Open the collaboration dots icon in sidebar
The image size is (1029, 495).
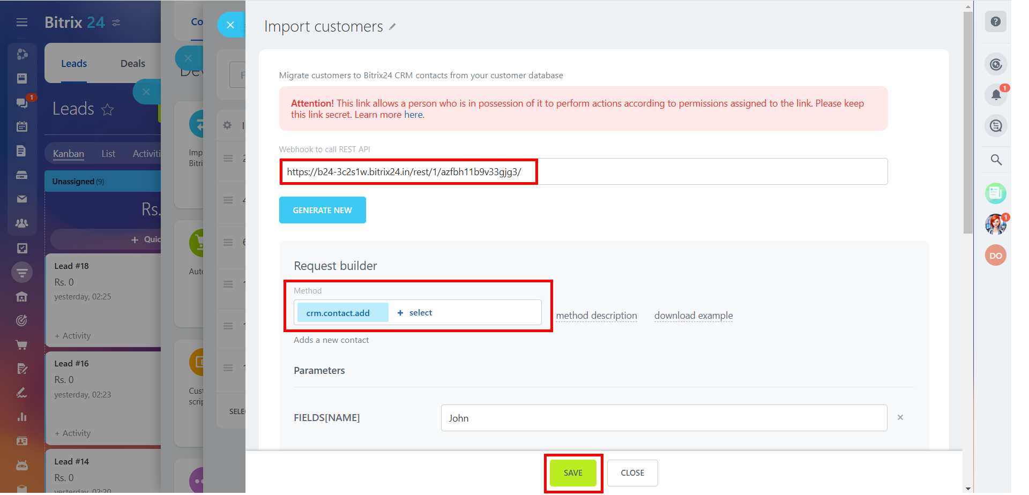pyautogui.click(x=22, y=54)
